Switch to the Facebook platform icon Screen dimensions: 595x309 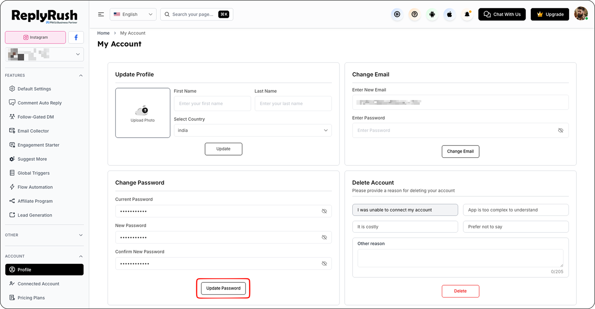[x=76, y=37]
